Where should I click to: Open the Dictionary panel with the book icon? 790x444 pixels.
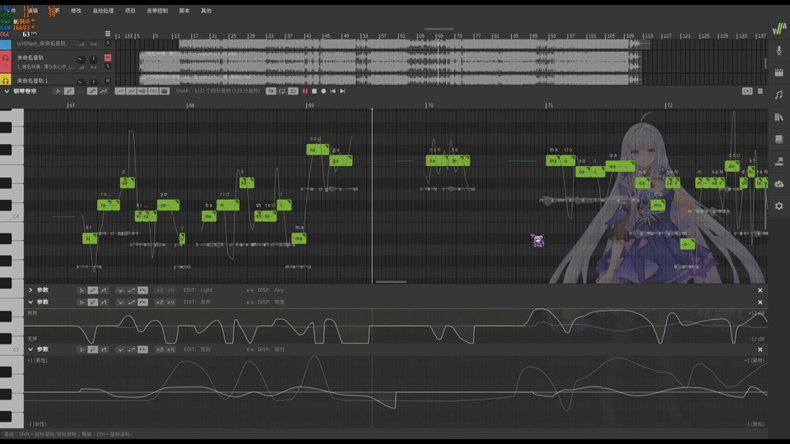(779, 139)
